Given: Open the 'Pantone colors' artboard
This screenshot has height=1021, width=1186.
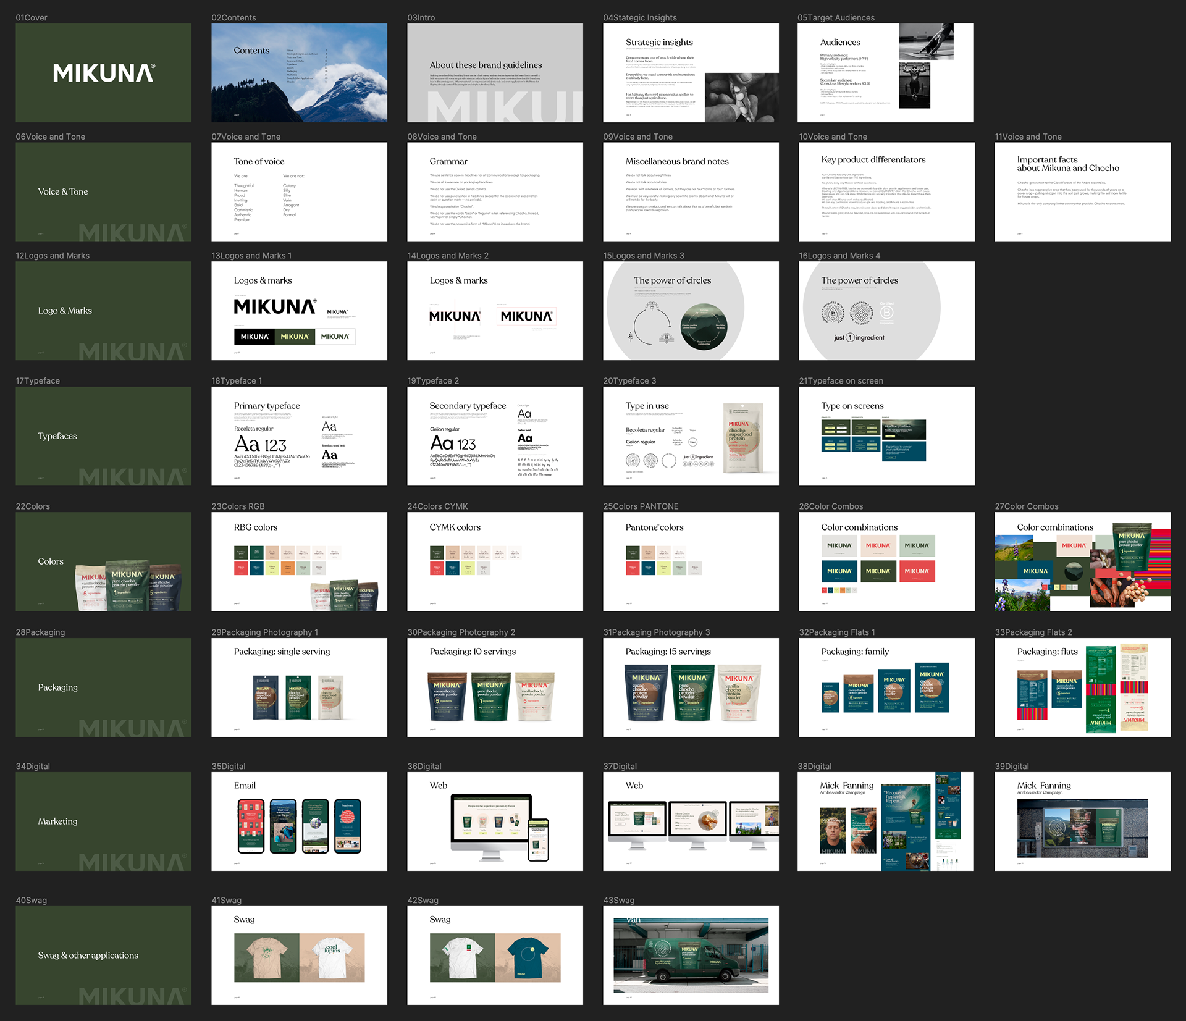Looking at the screenshot, I should tap(691, 561).
